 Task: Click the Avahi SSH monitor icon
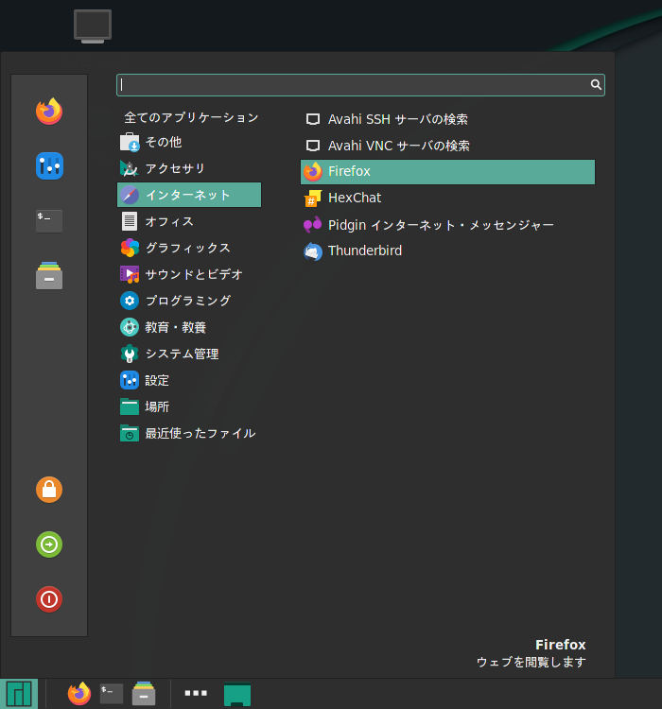click(x=313, y=119)
